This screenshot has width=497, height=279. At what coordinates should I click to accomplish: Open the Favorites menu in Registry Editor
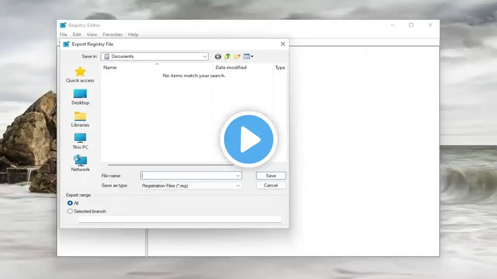tap(113, 34)
